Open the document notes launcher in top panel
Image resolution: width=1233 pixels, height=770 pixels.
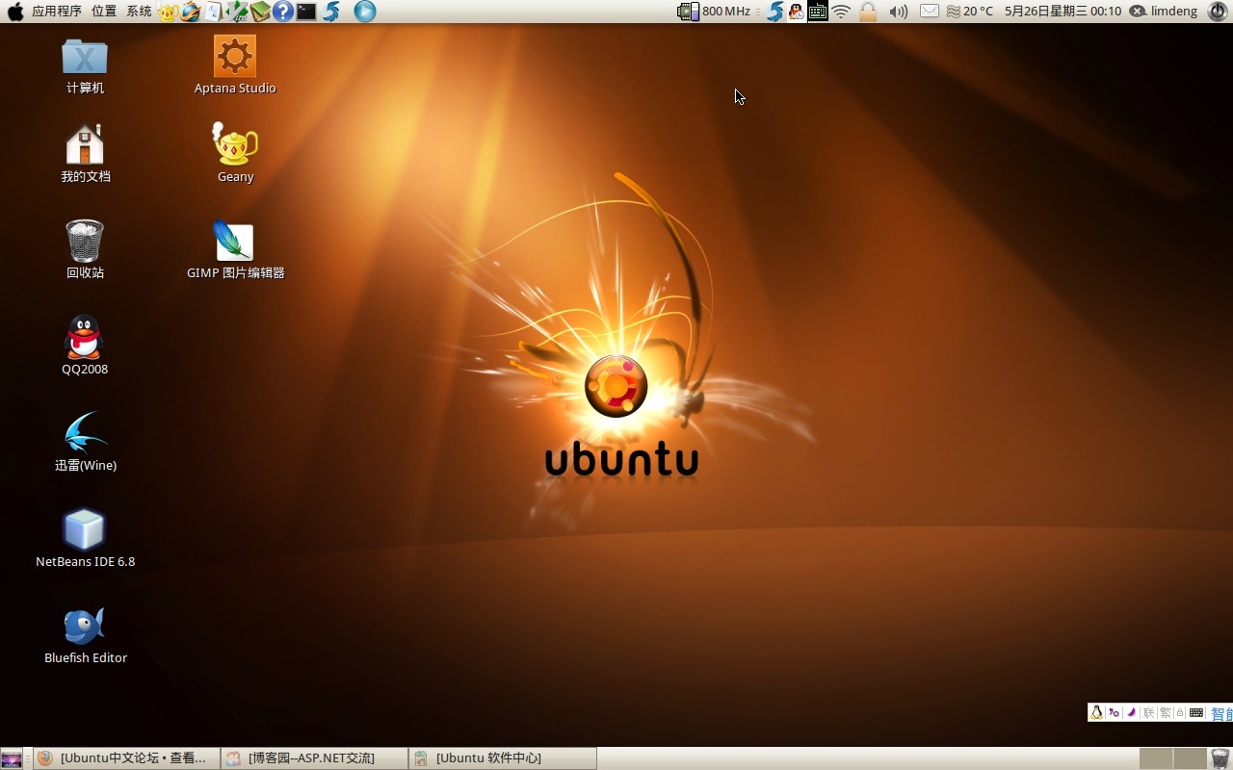(x=213, y=12)
